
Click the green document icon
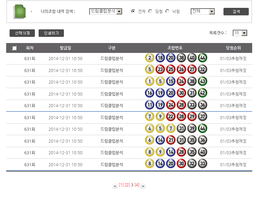pos(19,12)
